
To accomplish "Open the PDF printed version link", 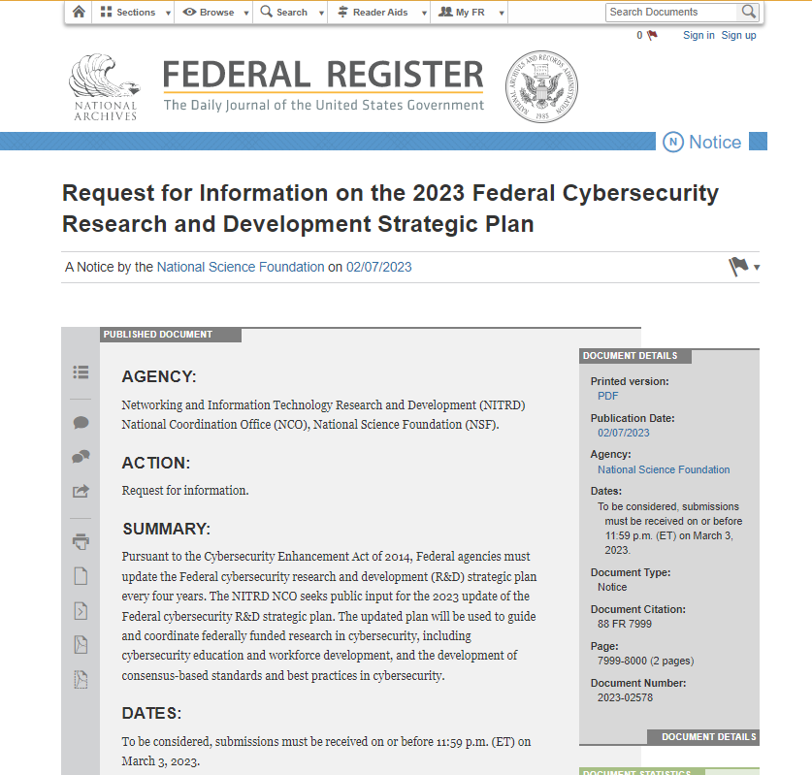I will pos(608,396).
